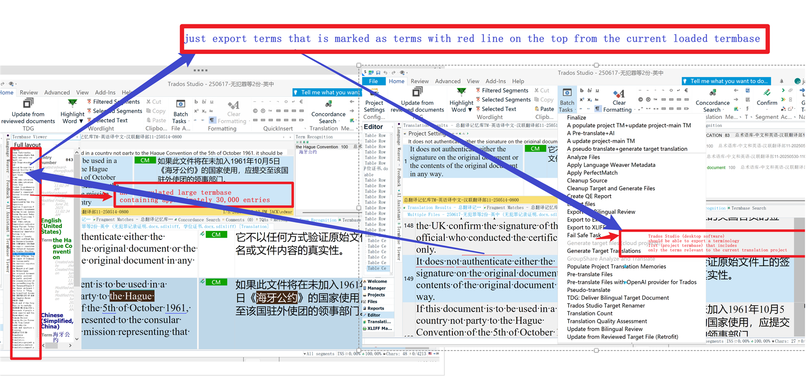Image resolution: width=811 pixels, height=378 pixels.
Task: Click Tell me search box in left window
Action: [x=327, y=92]
